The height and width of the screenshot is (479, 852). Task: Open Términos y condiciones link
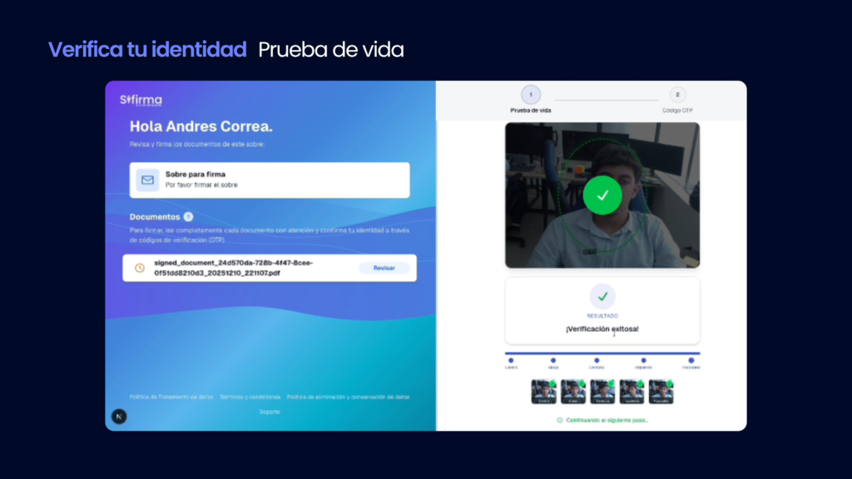click(250, 397)
